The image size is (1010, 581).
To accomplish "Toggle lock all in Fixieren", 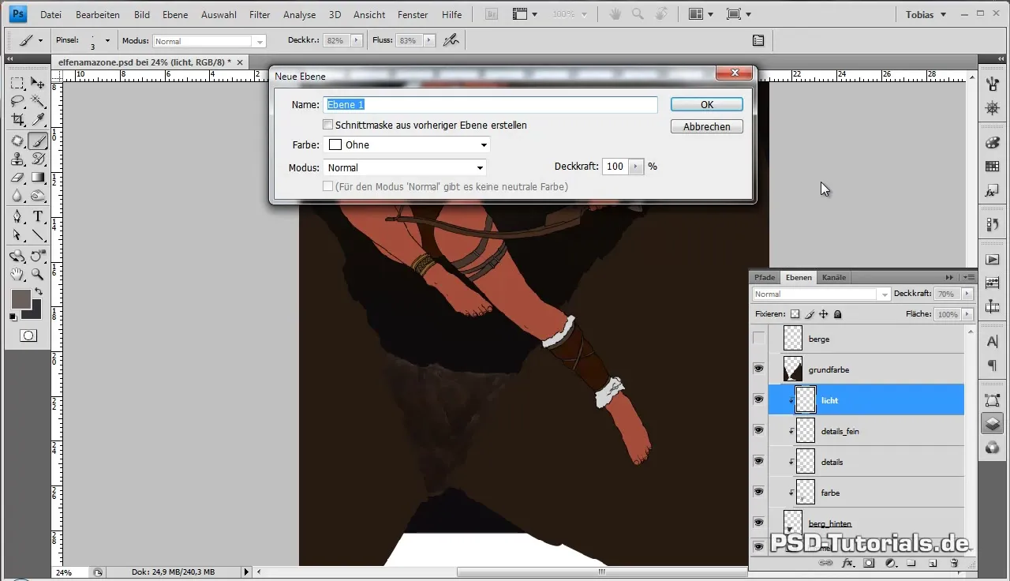I will tap(838, 314).
